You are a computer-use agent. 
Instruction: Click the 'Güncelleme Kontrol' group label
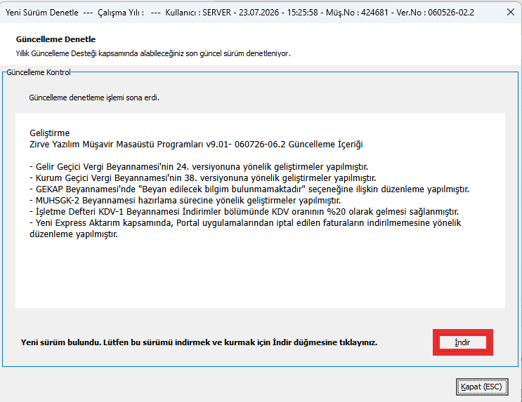click(x=39, y=72)
